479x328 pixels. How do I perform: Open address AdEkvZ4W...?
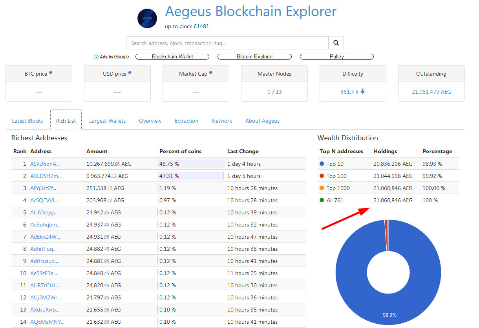pos(46,237)
